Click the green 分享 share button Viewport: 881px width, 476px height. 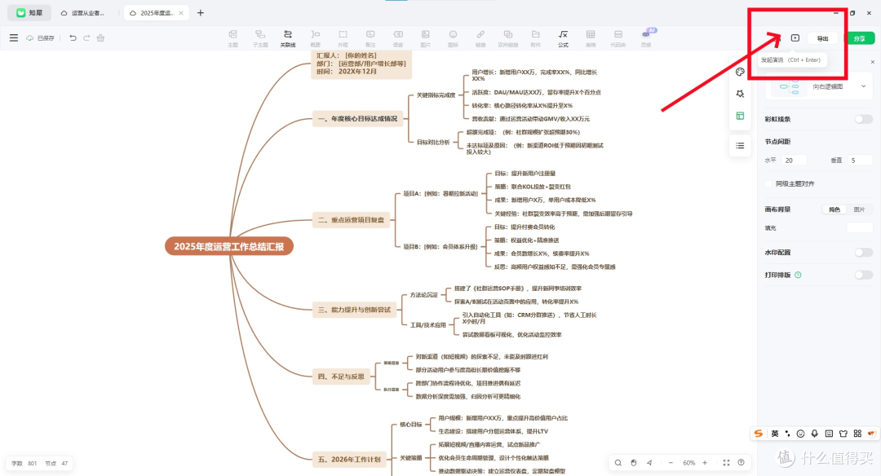(x=859, y=38)
